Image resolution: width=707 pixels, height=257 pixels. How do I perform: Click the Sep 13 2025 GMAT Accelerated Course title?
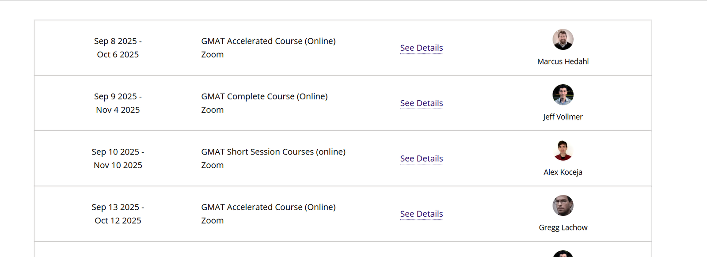pos(268,207)
